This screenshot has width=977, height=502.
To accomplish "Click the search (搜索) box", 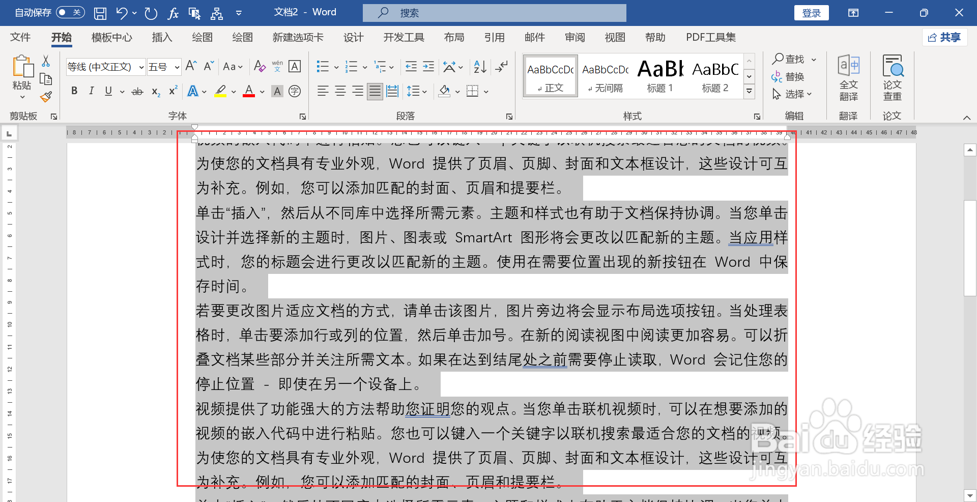I will (x=494, y=13).
